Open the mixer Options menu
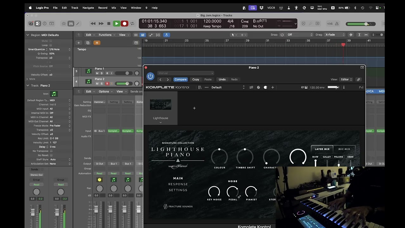The height and width of the screenshot is (228, 405). point(105,92)
